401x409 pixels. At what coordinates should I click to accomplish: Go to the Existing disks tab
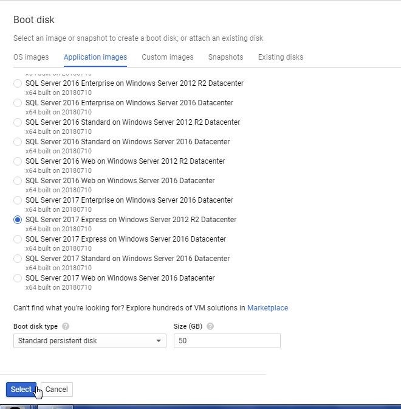(281, 57)
